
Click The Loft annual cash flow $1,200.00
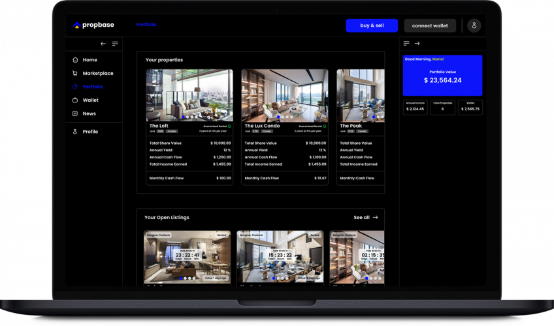coord(222,157)
